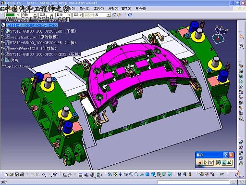Toggle the select mode arrow in capture dialog

point(205,163)
